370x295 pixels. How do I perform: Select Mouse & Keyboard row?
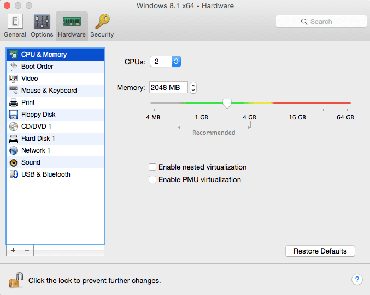55,91
